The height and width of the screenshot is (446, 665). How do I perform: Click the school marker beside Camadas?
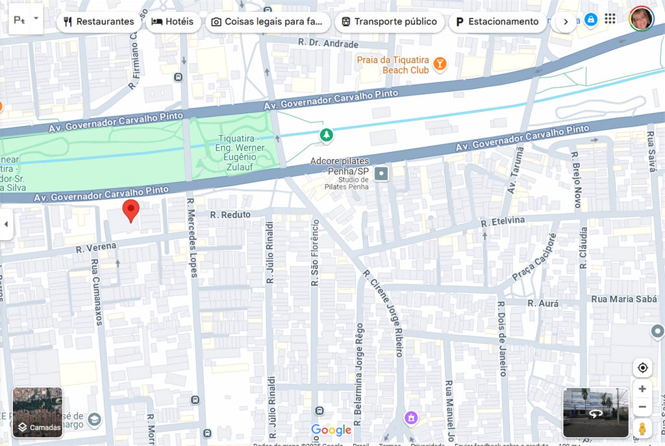pos(94,420)
